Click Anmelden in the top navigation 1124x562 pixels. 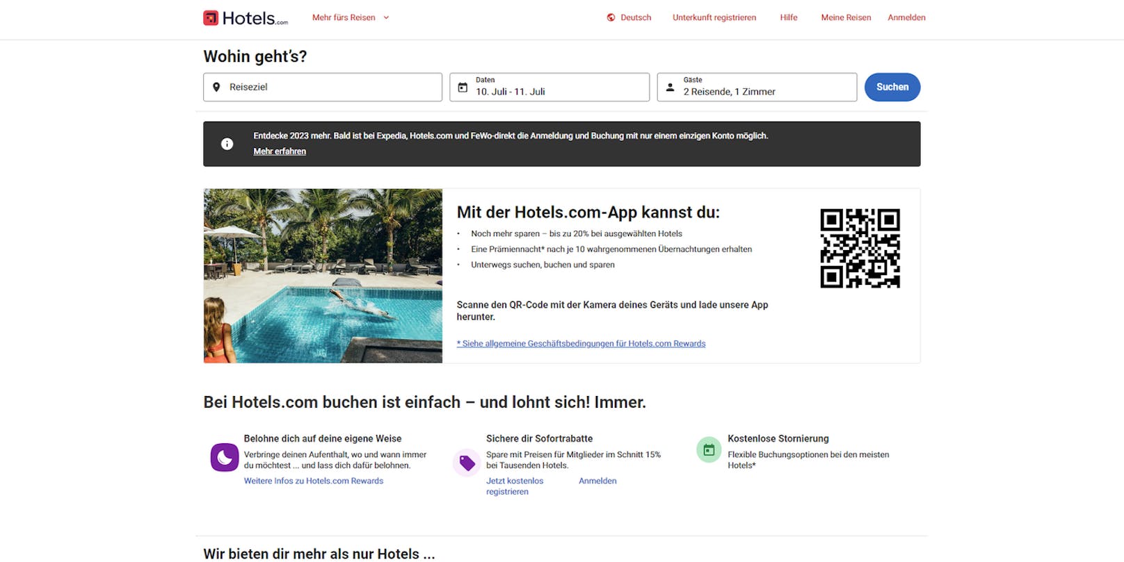(906, 17)
